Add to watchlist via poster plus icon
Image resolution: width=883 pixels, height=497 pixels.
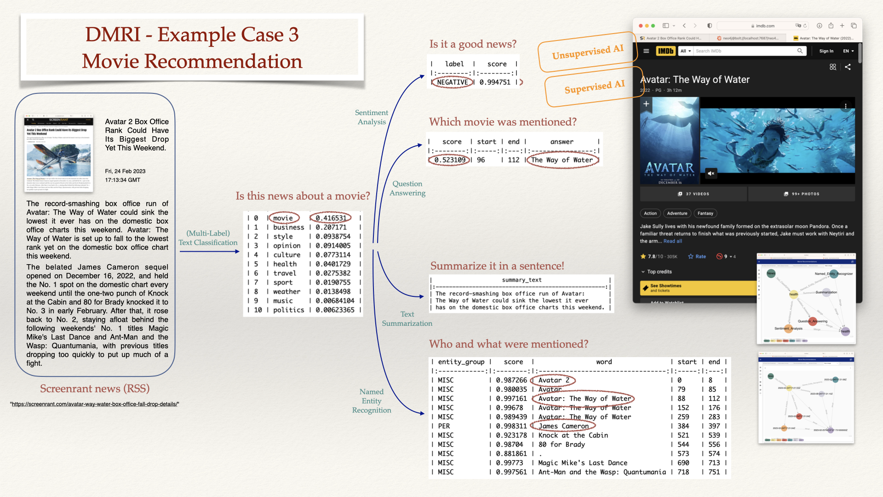coord(646,104)
